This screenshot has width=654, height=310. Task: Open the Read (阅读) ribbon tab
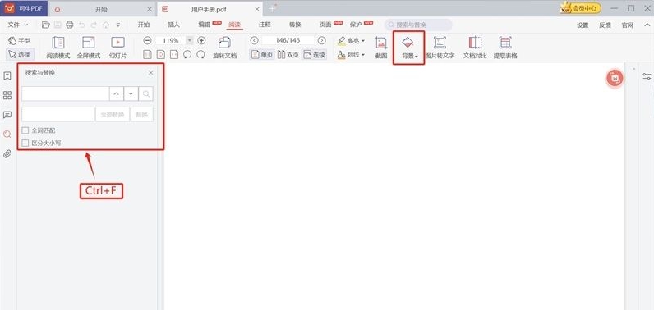click(234, 25)
